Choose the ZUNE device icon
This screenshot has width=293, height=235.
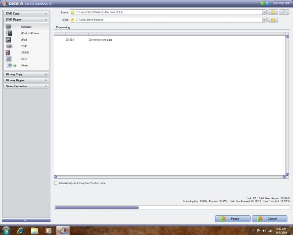[8, 53]
